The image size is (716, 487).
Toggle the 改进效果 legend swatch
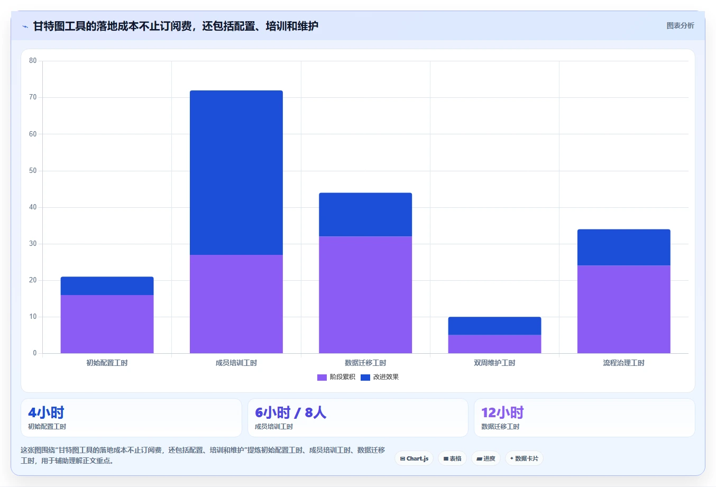point(365,377)
